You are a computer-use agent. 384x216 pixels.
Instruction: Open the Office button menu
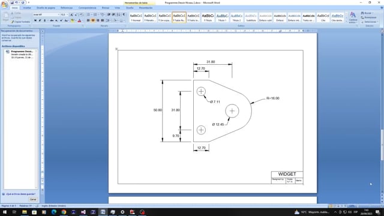(4, 4)
